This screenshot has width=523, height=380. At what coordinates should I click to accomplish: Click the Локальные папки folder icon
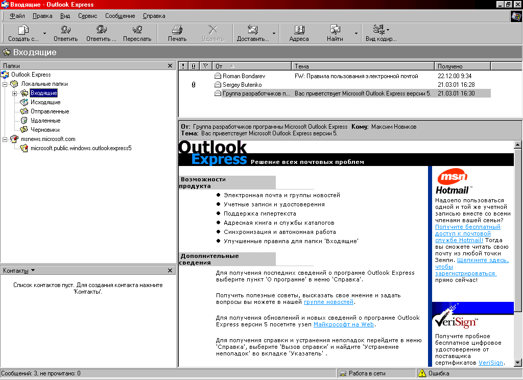coord(14,84)
